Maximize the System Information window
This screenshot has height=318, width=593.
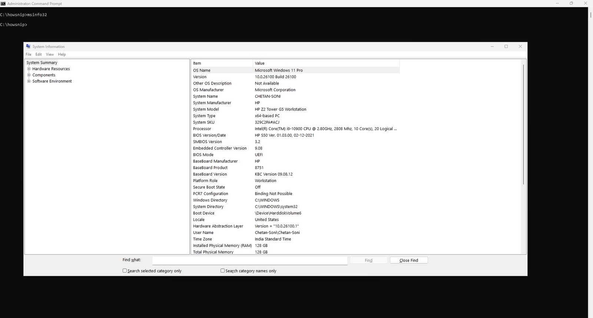coord(506,46)
